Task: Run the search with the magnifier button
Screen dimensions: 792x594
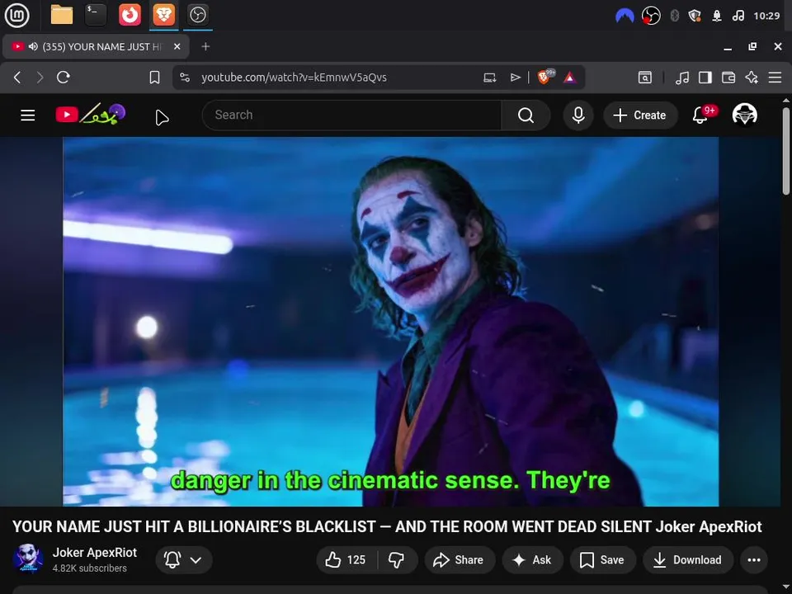Action: (x=526, y=115)
